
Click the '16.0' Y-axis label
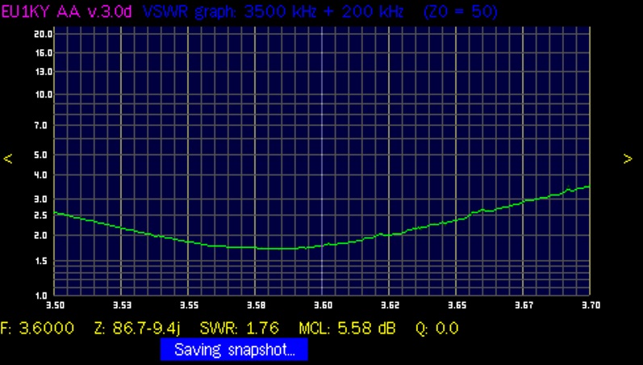point(43,53)
